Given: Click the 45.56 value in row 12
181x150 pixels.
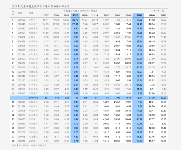Looking at the screenshot, I should [139, 67].
